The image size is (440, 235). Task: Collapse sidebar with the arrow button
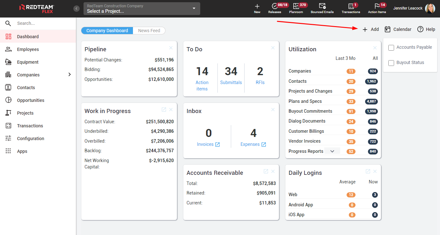point(77,9)
